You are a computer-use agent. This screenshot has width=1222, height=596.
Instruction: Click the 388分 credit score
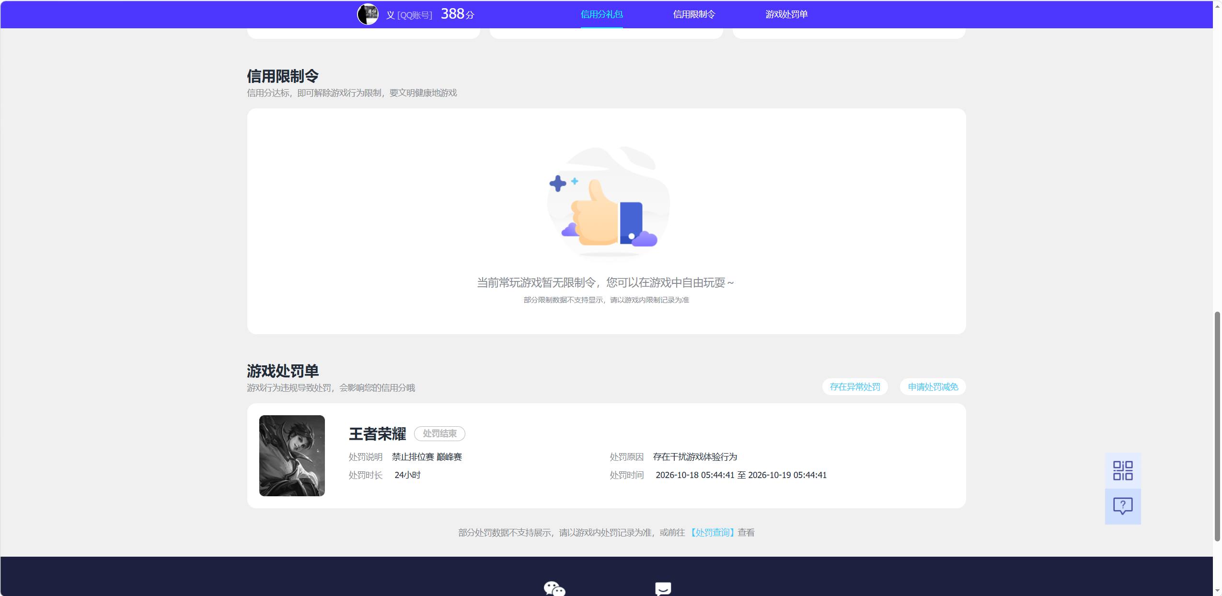[457, 14]
